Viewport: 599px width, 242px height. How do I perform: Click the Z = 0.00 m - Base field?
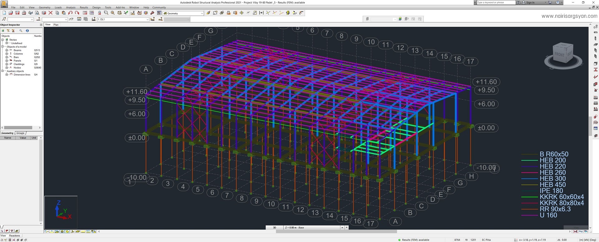pos(312,228)
